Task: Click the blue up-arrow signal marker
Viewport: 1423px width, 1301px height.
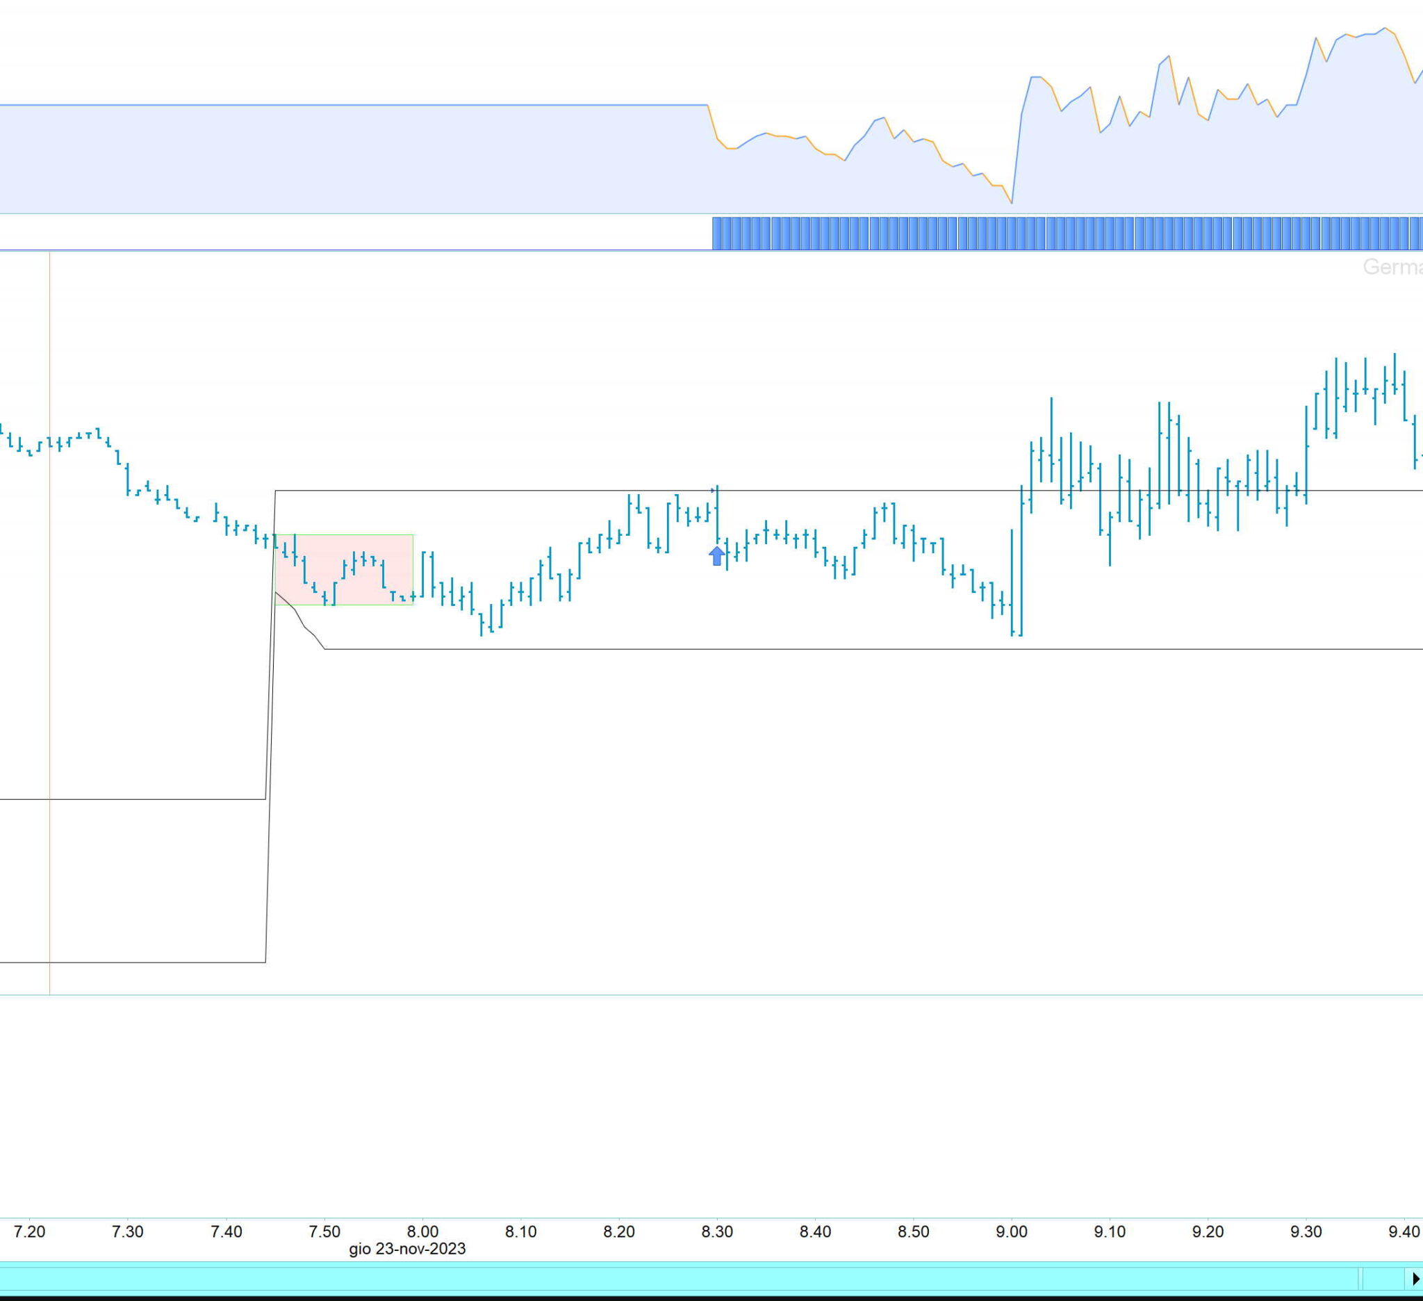Action: click(x=716, y=556)
